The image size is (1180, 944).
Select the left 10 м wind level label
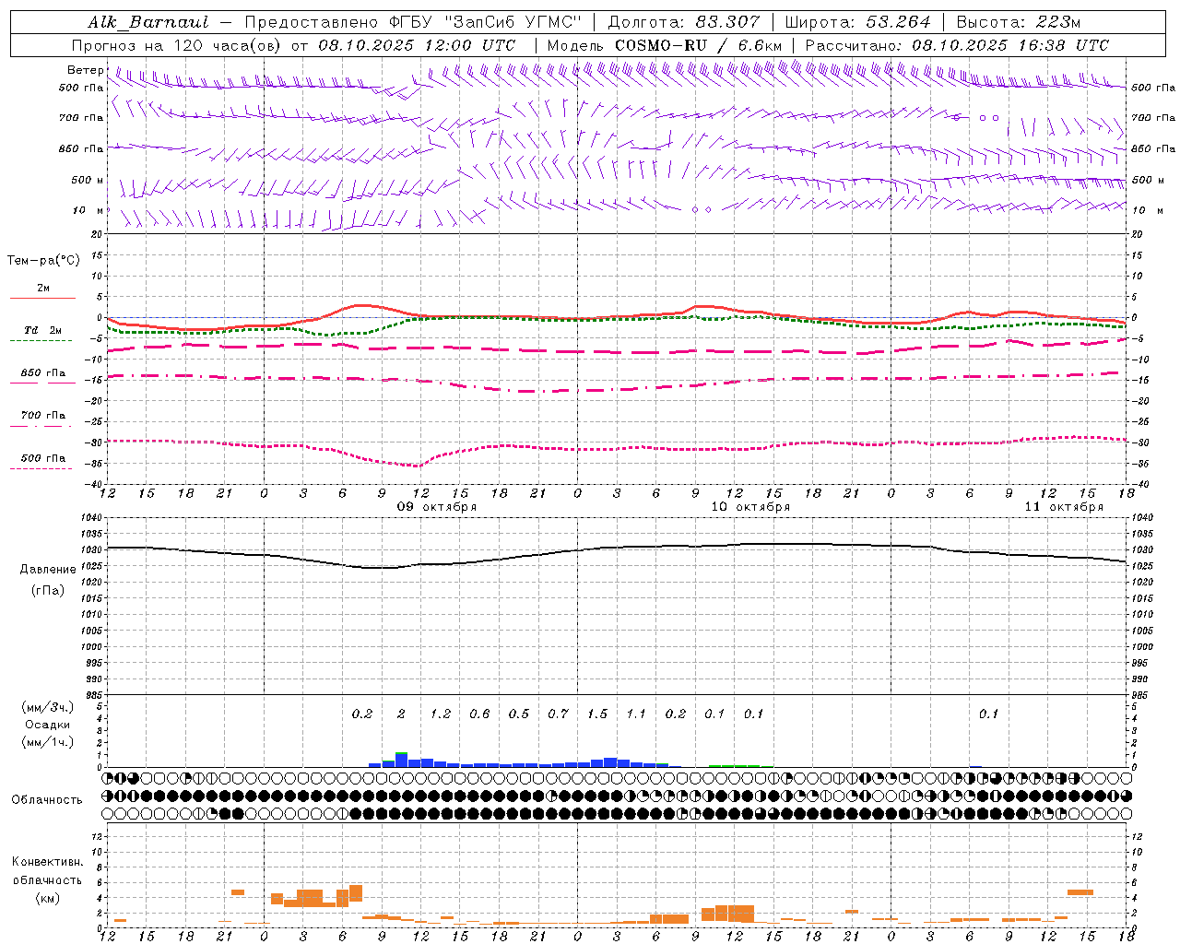[x=88, y=210]
